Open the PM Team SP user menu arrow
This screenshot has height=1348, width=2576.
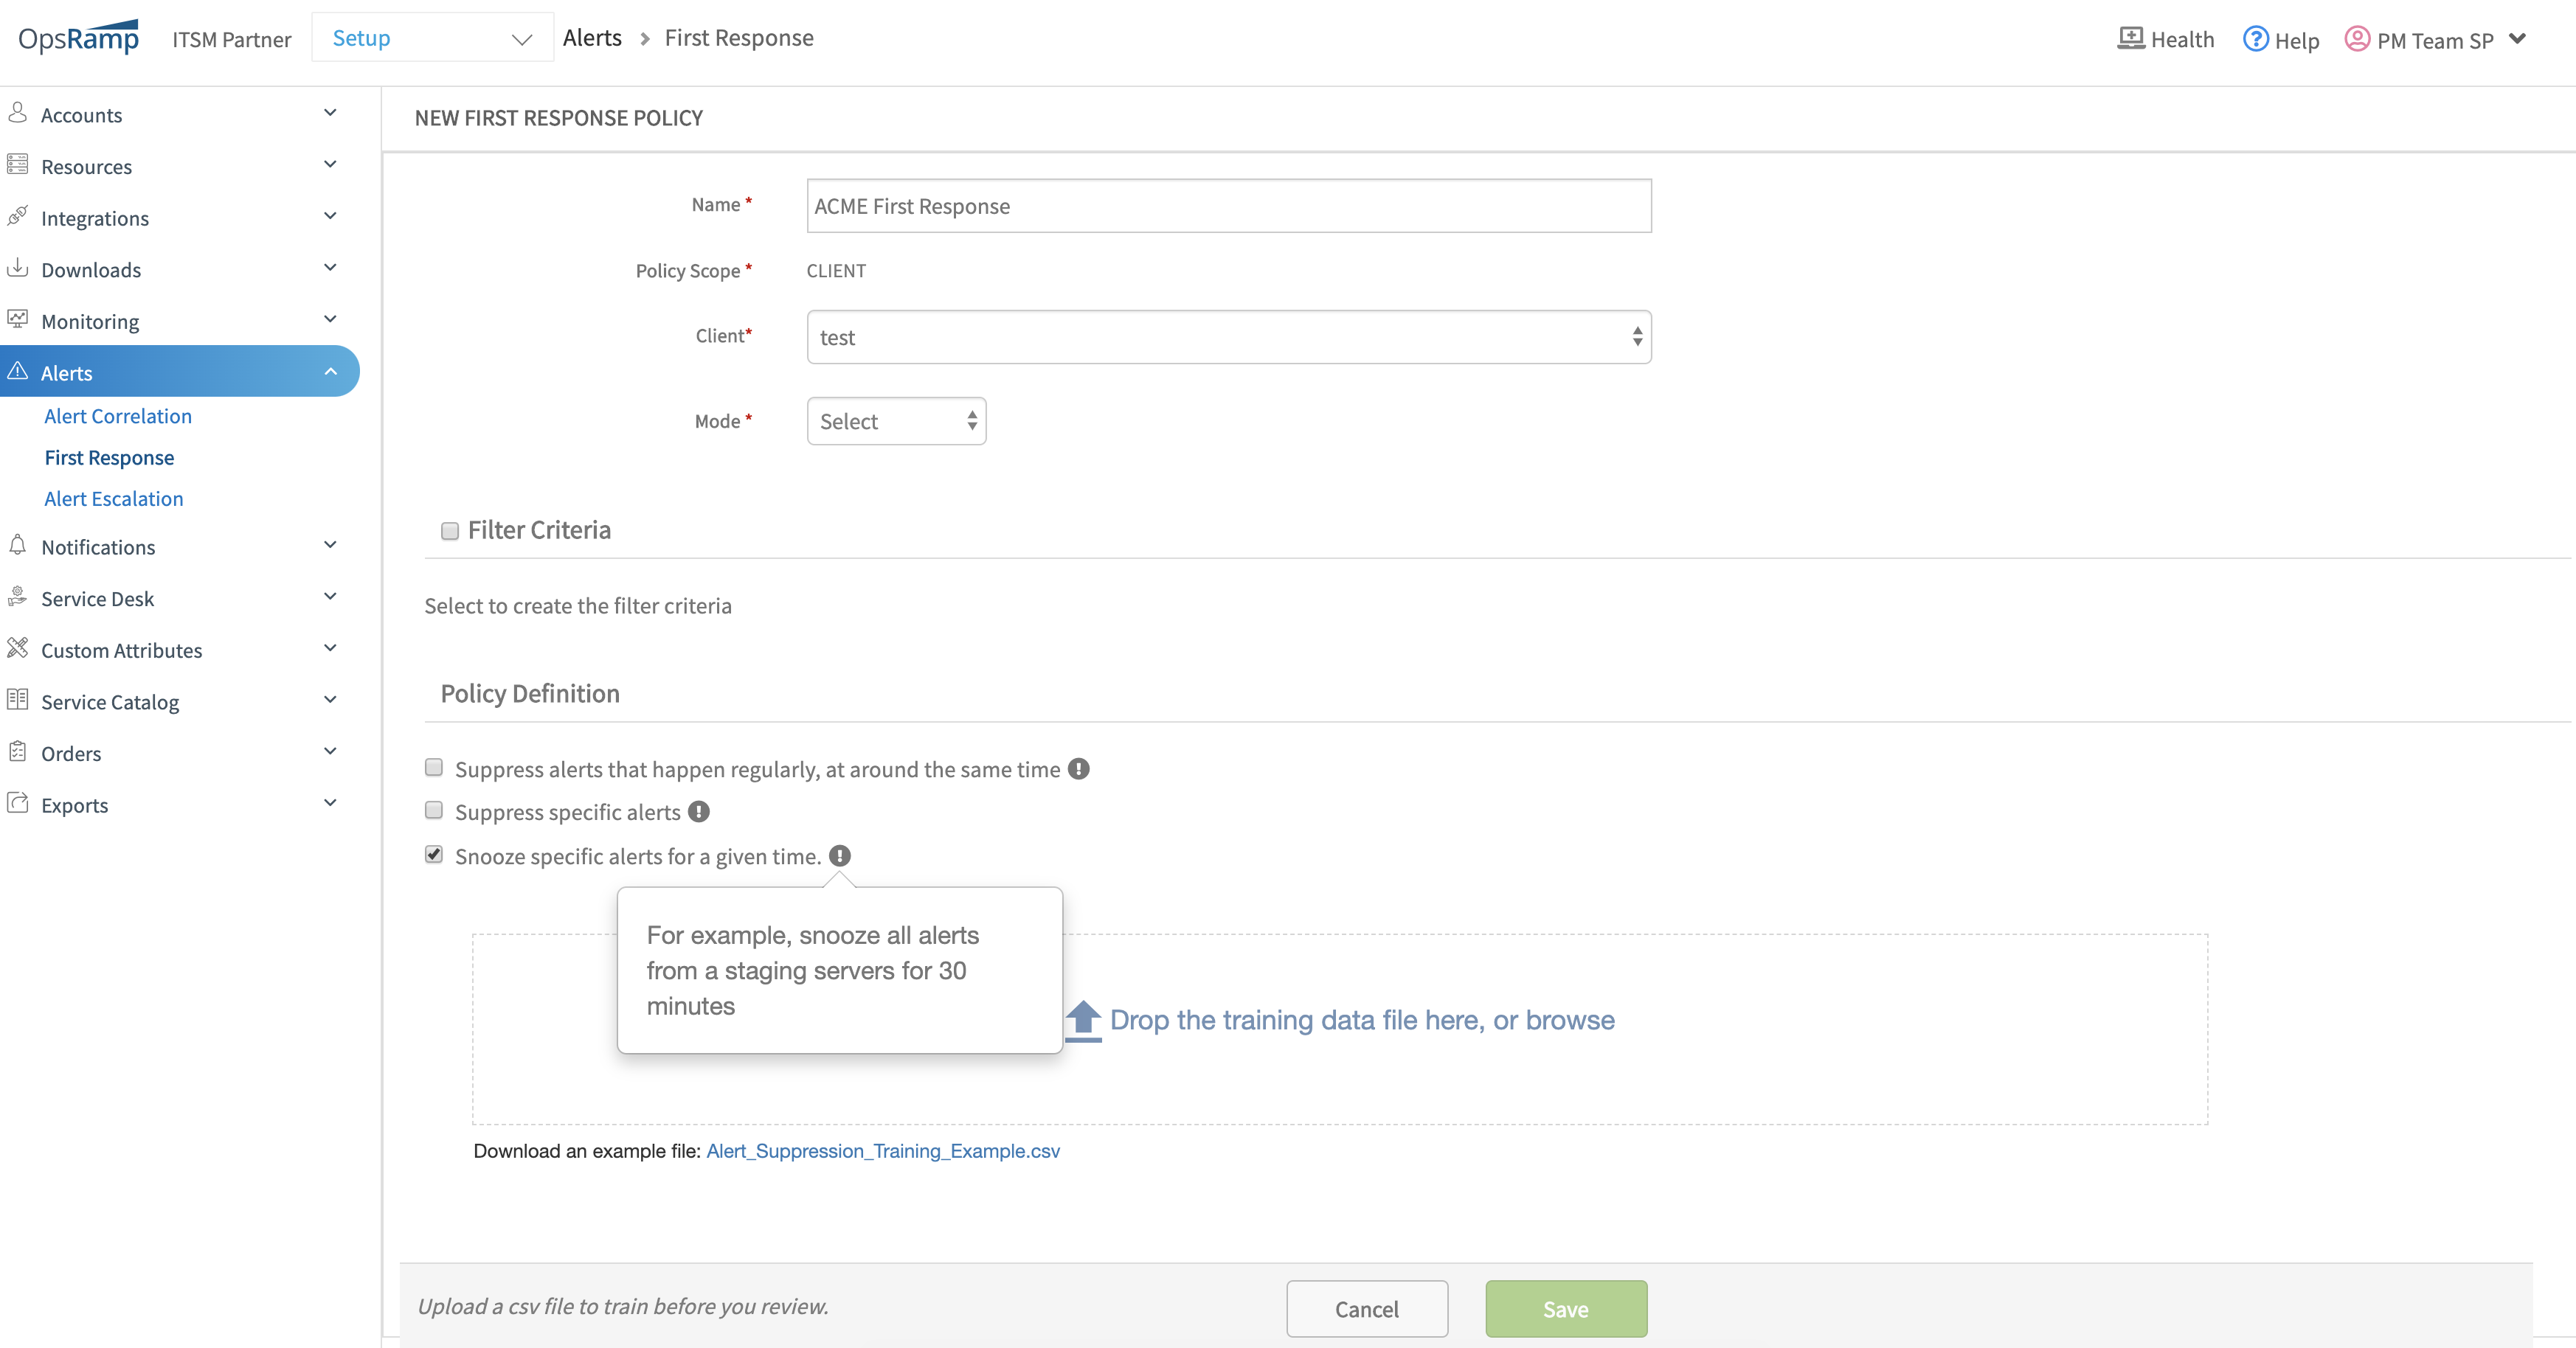[2518, 39]
